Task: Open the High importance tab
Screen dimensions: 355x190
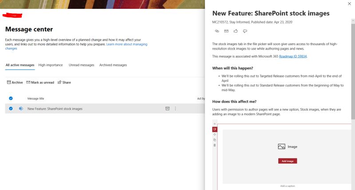Action: coord(51,65)
